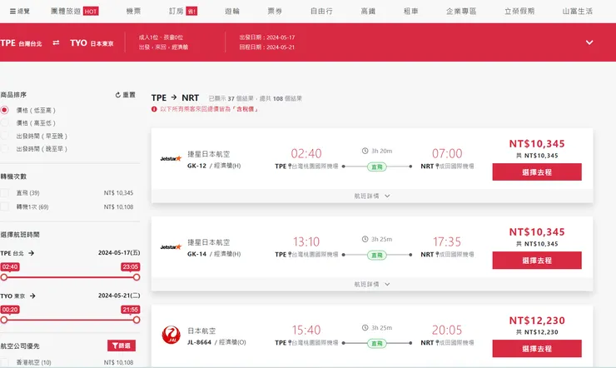Click clock duration icon on 13:10 flight
The image size is (616, 368).
pyautogui.click(x=365, y=239)
